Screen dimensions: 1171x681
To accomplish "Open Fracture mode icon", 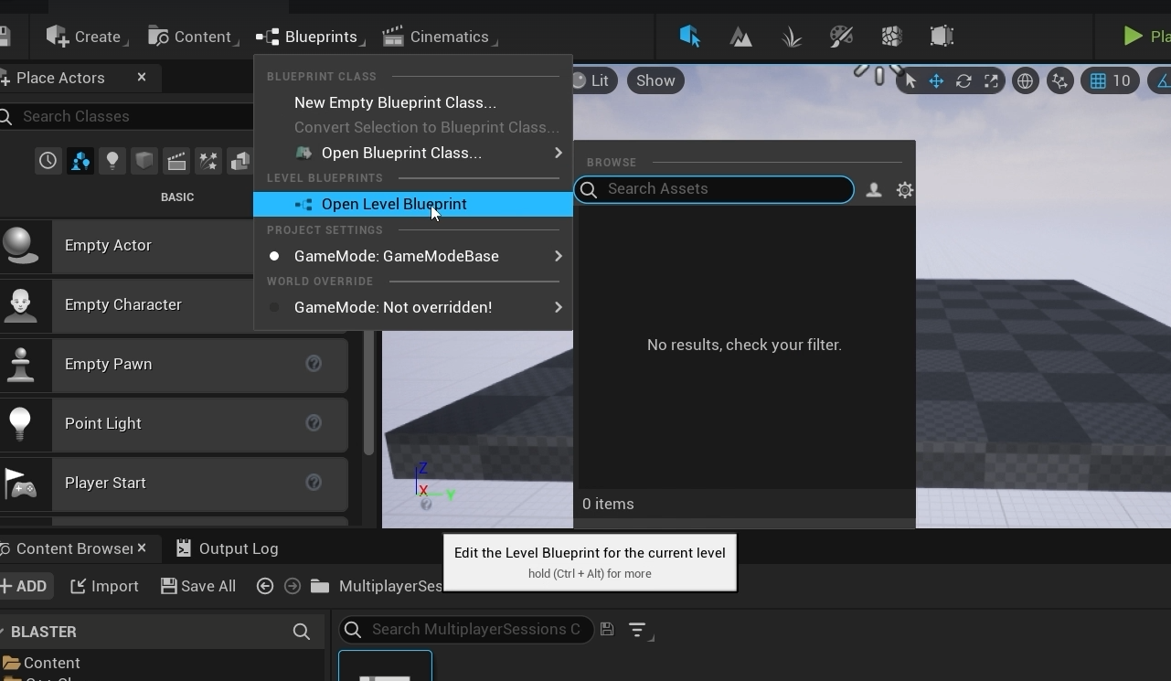I will (891, 37).
